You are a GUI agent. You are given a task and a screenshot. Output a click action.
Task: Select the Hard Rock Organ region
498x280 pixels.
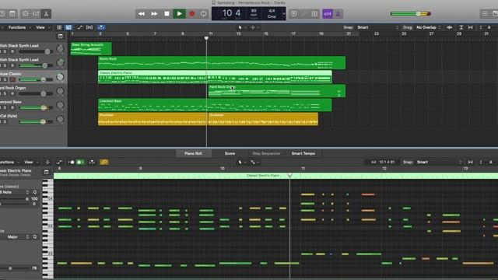point(277,91)
